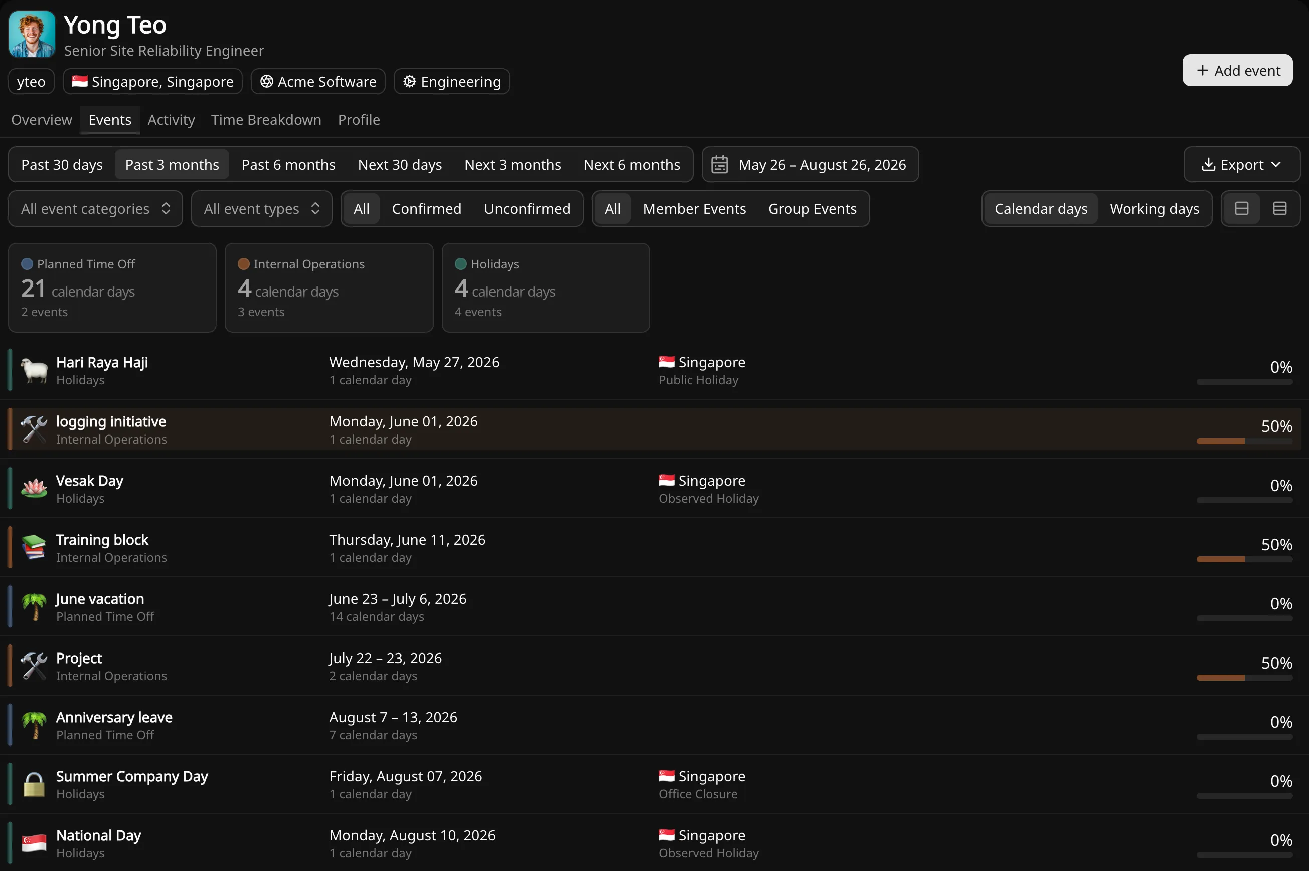Screen dimensions: 1309x871
Task: Filter by Member Events
Action: tap(694, 209)
